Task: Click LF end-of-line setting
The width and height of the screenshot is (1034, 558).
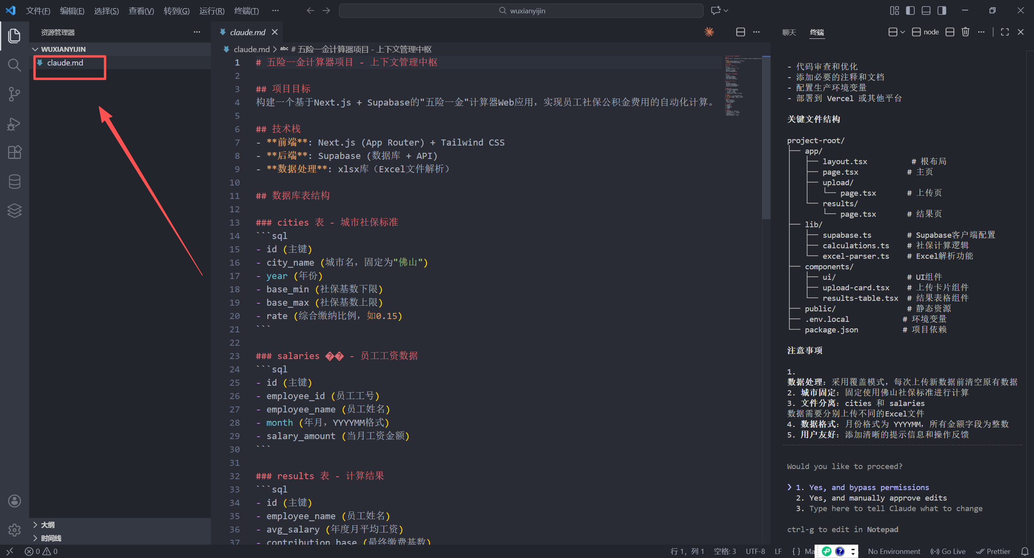Action: coord(778,551)
